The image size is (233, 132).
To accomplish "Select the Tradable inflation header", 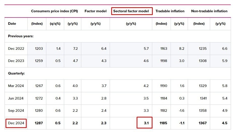I will 170,11.
